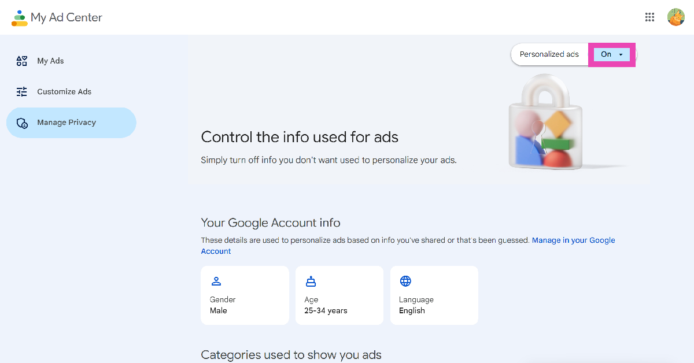Switch to the Customize Ads section
Image resolution: width=694 pixels, height=363 pixels.
[x=64, y=91]
